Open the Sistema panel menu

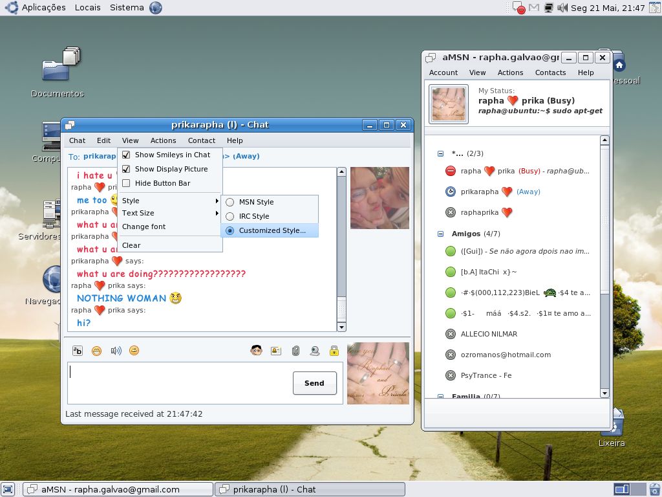coord(127,8)
